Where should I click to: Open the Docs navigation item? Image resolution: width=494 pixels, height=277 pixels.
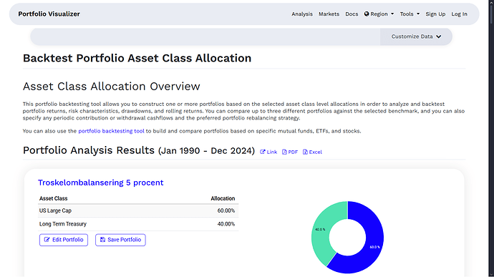pos(352,14)
